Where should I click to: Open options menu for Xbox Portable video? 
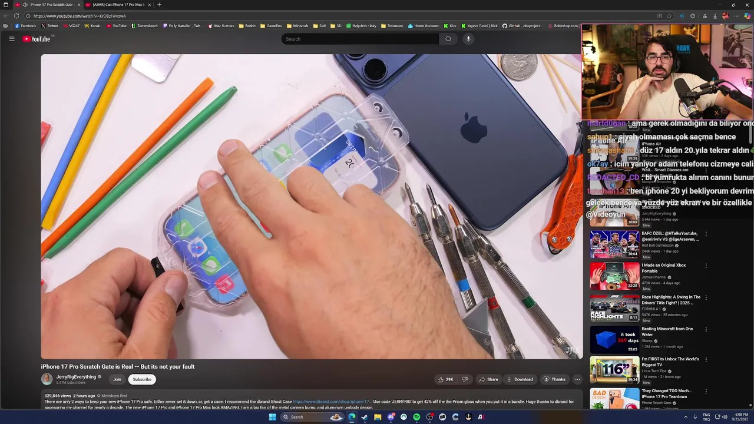point(706,266)
